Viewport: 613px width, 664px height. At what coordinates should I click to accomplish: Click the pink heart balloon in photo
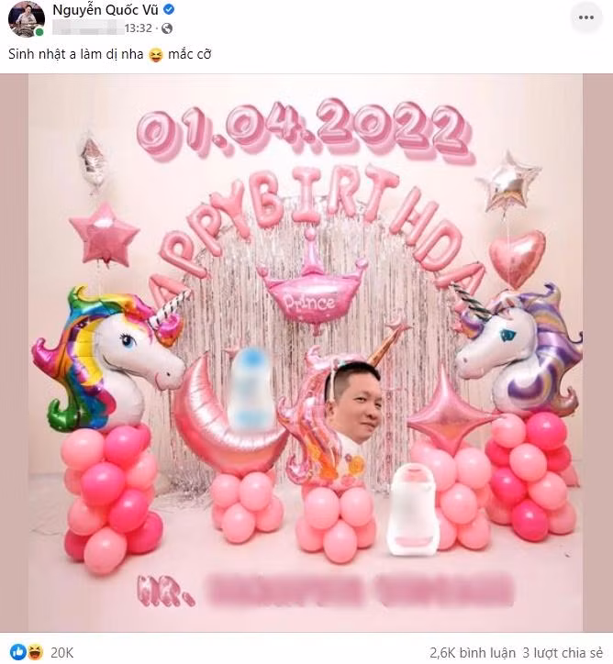[517, 258]
